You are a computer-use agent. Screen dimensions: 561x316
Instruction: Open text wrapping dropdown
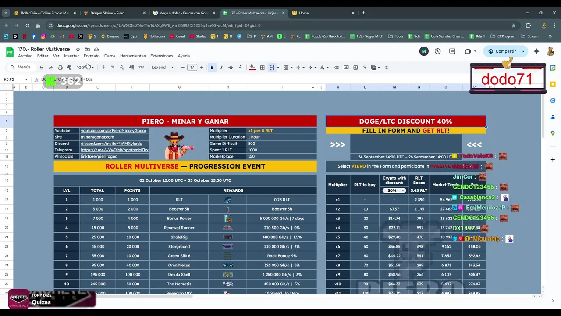click(x=312, y=68)
